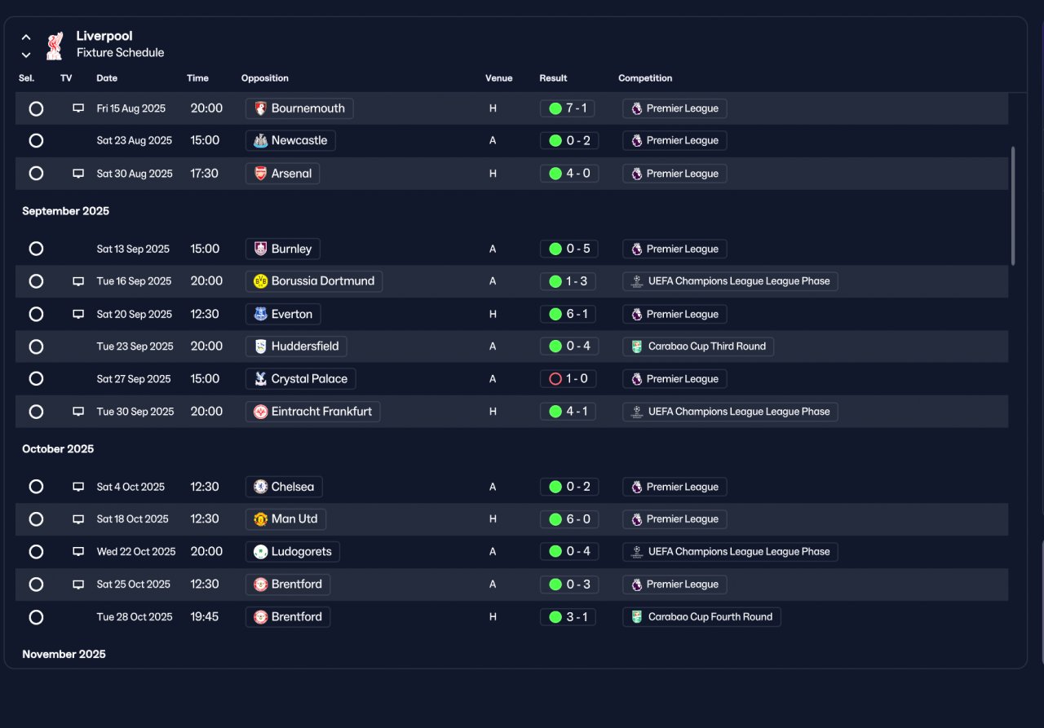The image size is (1044, 728).
Task: Open UEFA Champions League tag on Ludogorets row
Action: click(x=730, y=552)
